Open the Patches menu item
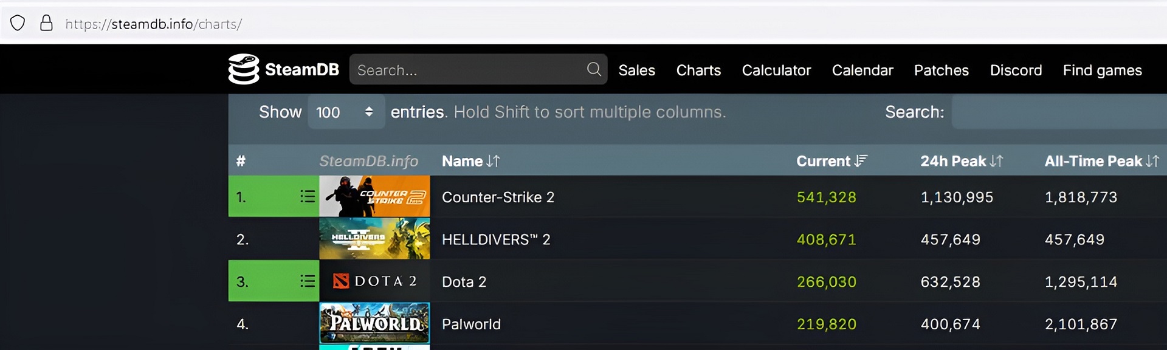Screen dimensions: 1167x350 (942, 70)
